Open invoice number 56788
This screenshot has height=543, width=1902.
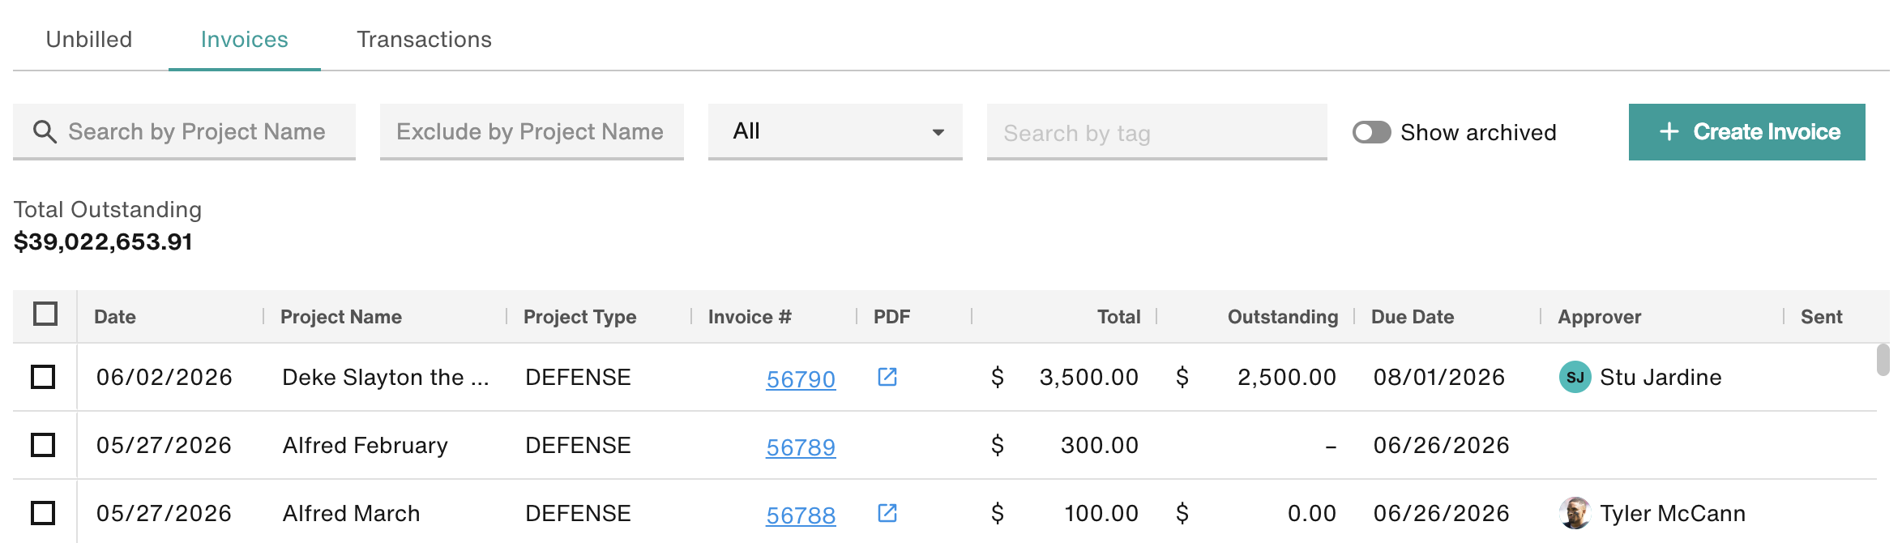pyautogui.click(x=800, y=515)
